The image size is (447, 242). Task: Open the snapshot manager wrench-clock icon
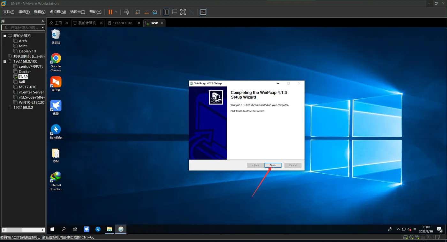tap(155, 12)
